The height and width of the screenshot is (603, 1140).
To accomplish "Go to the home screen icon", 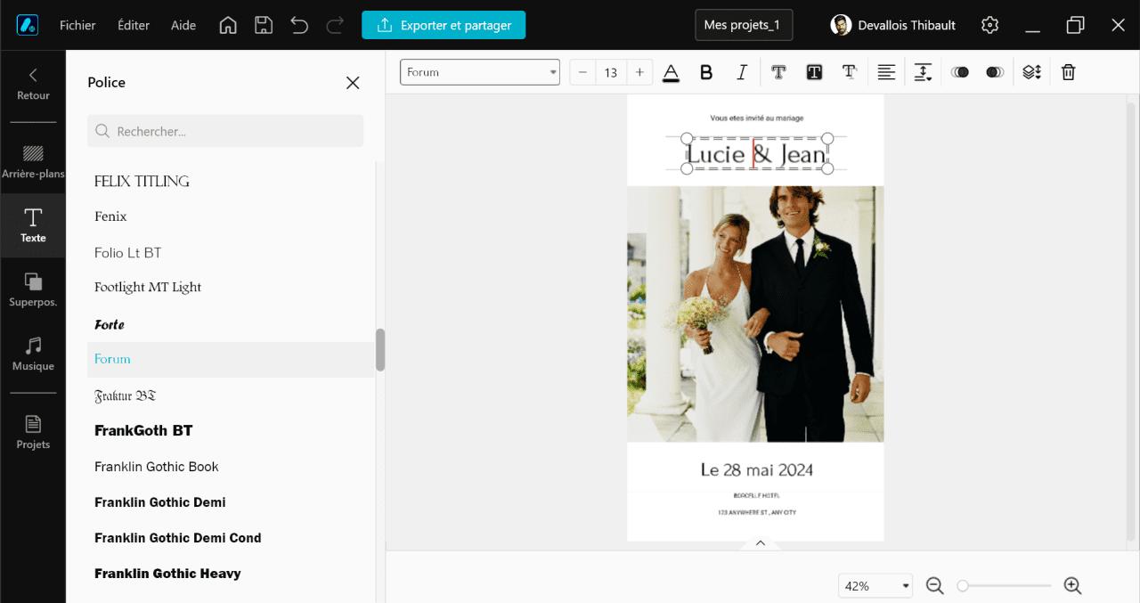I will pyautogui.click(x=228, y=25).
